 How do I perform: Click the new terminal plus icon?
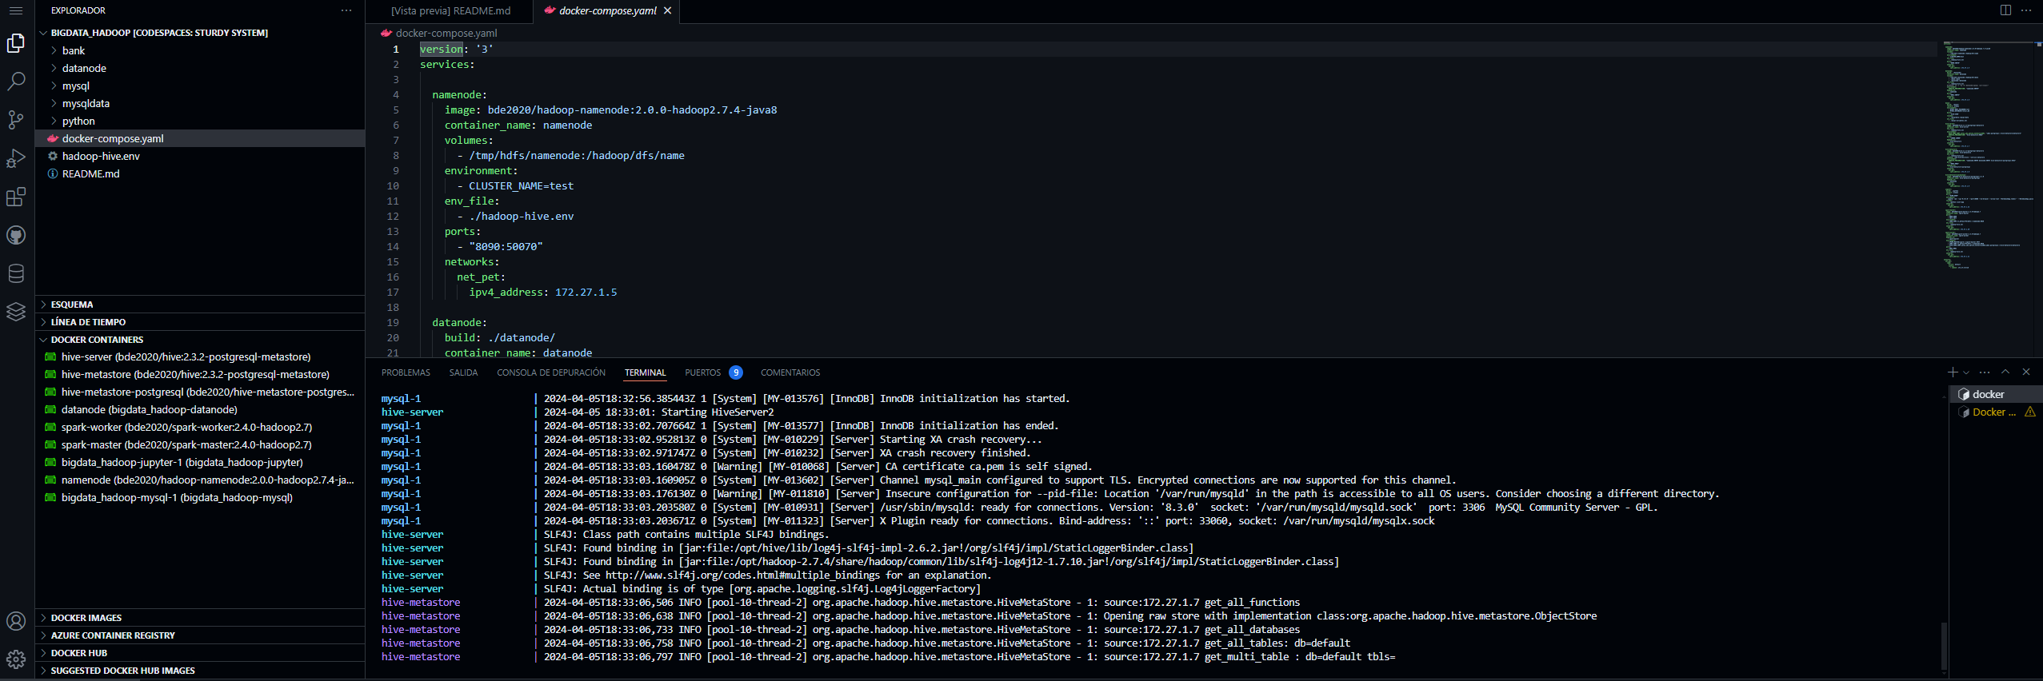point(1952,372)
